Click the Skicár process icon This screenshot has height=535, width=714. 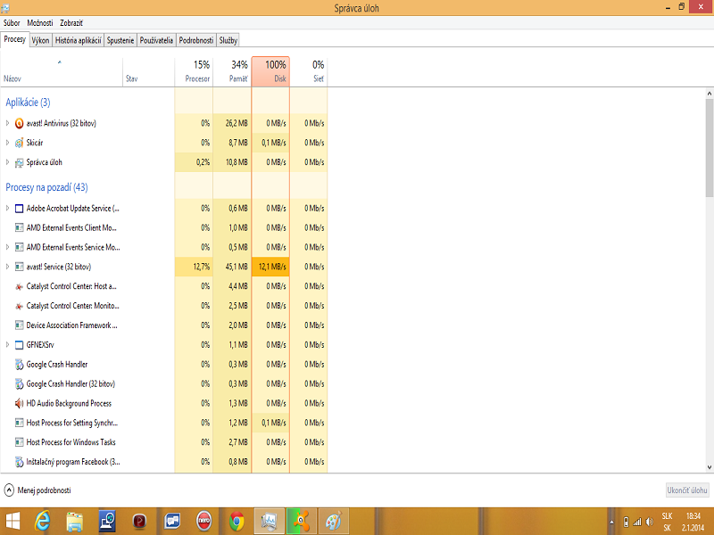point(20,143)
